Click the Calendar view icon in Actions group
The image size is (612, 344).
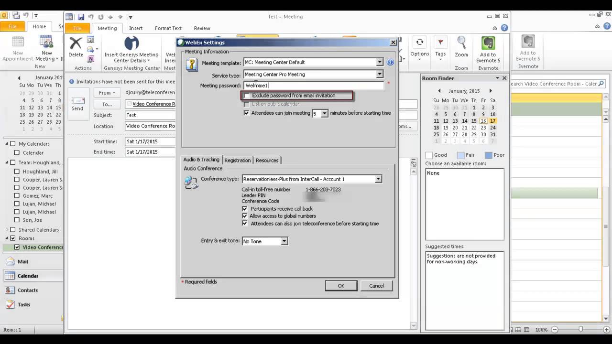tap(91, 40)
